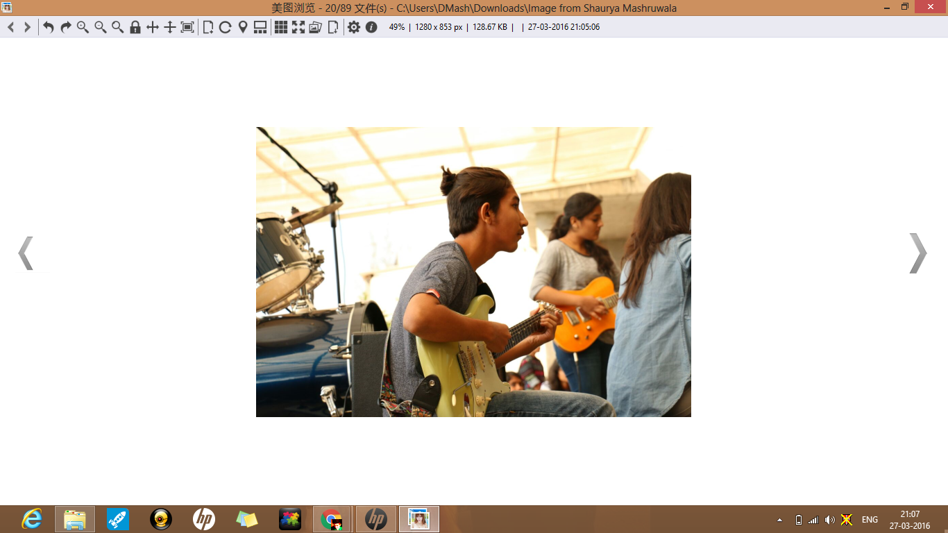Screen dimensions: 948x533
Task: Open Internet Explorer from the taskbar
Action: pyautogui.click(x=32, y=519)
